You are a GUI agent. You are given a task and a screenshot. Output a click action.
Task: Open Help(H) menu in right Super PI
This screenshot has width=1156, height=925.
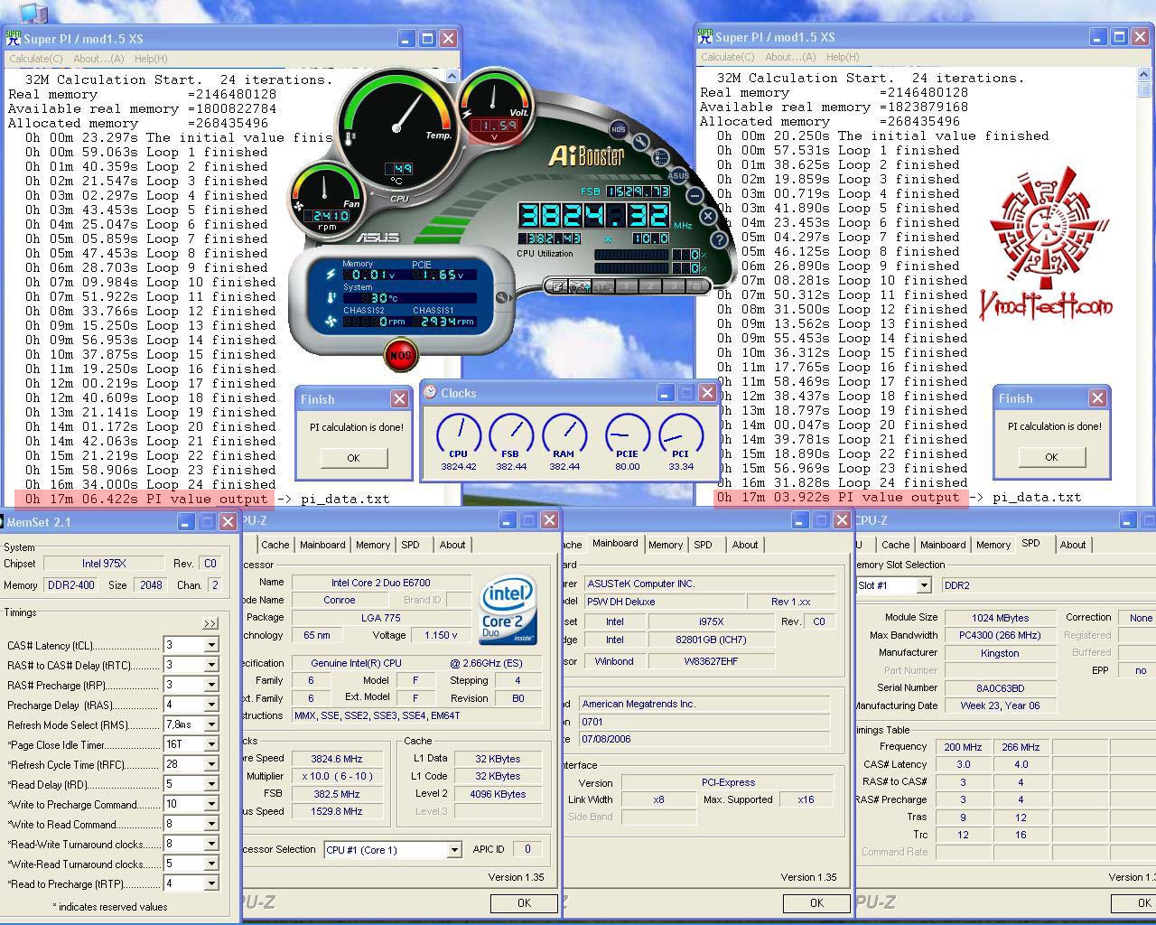click(x=843, y=57)
